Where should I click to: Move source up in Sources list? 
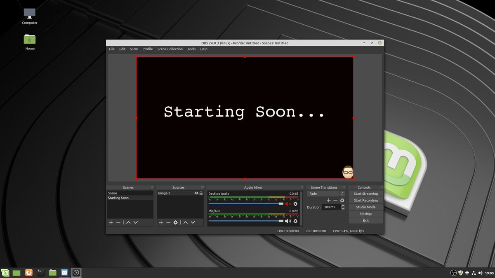point(185,222)
